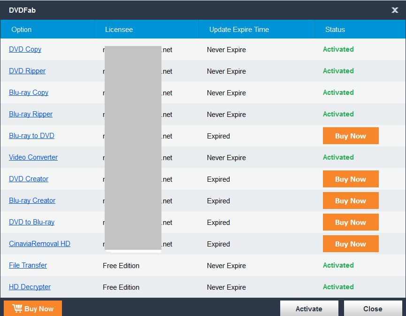Click Buy Now for Blu-ray Creator
Viewport: 406px width, 316px height.
point(351,200)
